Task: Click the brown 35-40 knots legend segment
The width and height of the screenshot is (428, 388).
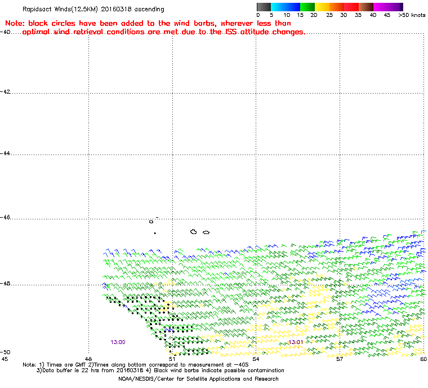Action: pyautogui.click(x=366, y=7)
